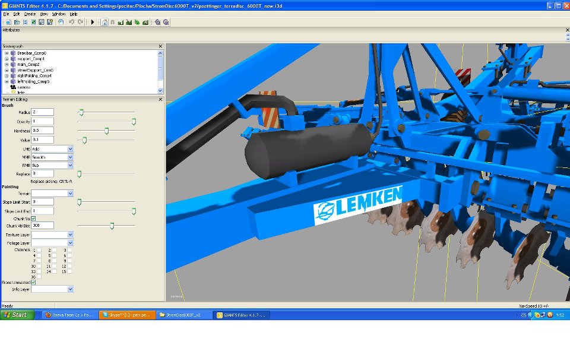Enable channel 16 checkbox
The width and height of the screenshot is (570, 364).
click(x=39, y=277)
